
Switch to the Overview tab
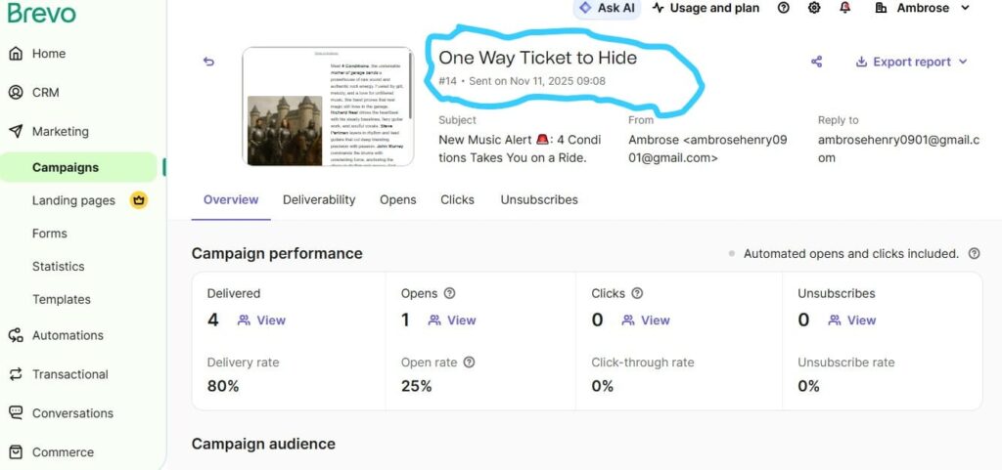tap(231, 199)
